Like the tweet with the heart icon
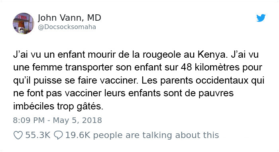 (18, 135)
